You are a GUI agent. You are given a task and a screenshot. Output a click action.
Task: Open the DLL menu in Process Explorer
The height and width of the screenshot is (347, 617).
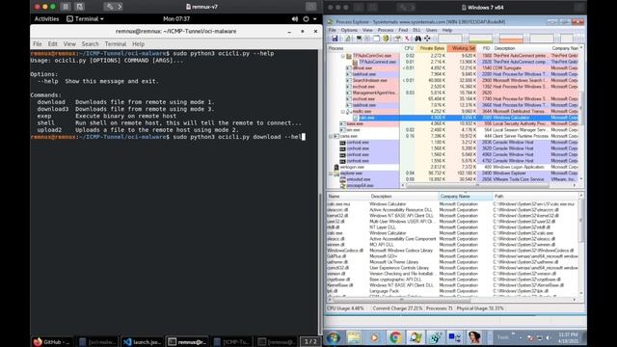416,30
